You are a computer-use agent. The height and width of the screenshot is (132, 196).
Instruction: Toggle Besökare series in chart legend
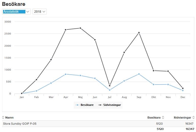(x=85, y=105)
